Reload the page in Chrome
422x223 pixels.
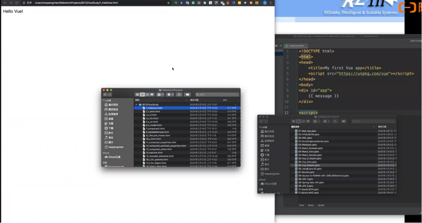(17, 3)
